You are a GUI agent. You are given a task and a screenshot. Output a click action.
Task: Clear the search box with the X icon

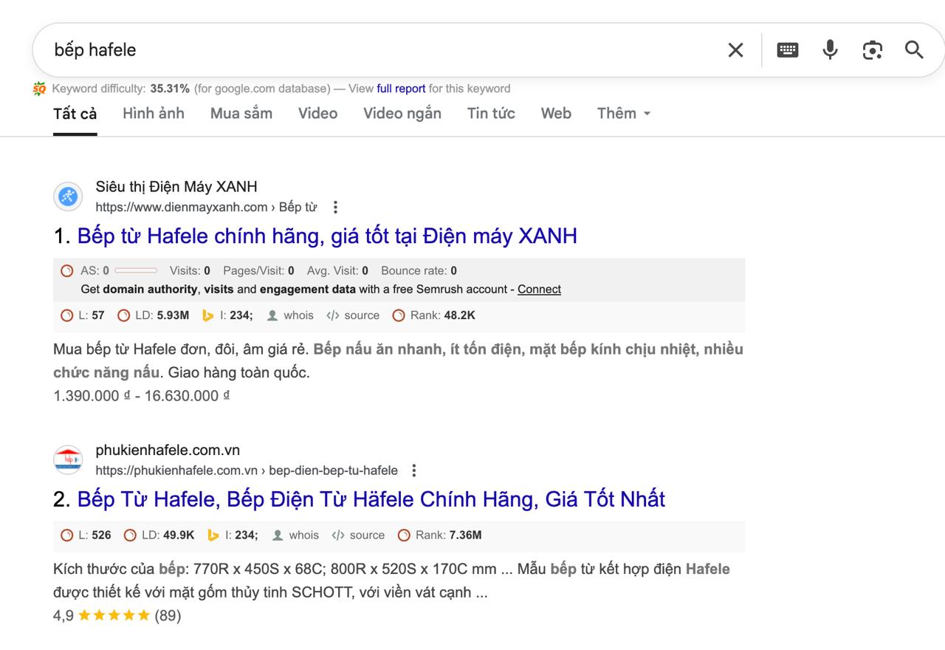click(x=735, y=50)
